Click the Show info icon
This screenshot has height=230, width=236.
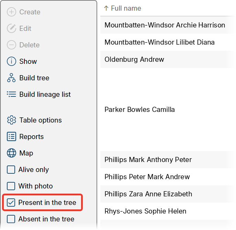point(11,61)
